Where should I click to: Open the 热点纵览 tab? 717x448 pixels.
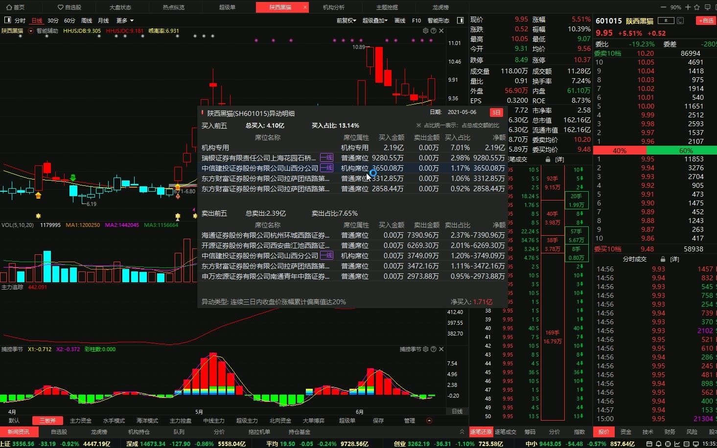pyautogui.click(x=174, y=7)
